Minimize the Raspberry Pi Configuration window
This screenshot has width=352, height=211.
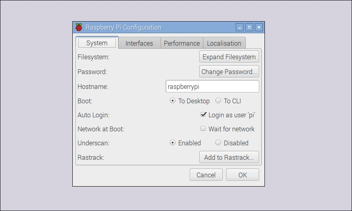240,27
